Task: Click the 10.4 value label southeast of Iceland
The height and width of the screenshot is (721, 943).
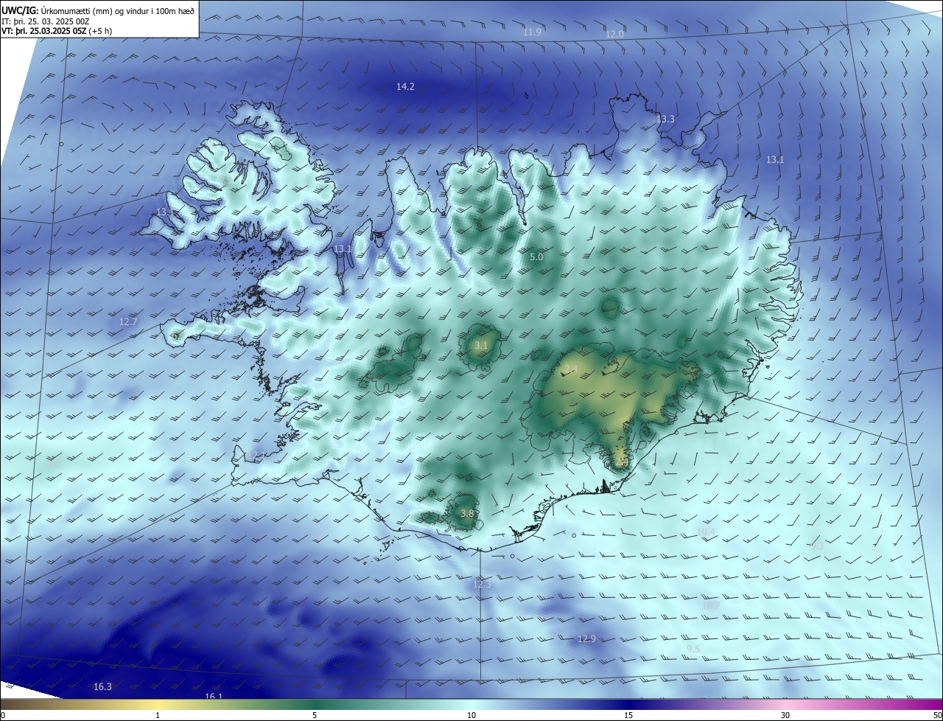Action: (x=706, y=532)
